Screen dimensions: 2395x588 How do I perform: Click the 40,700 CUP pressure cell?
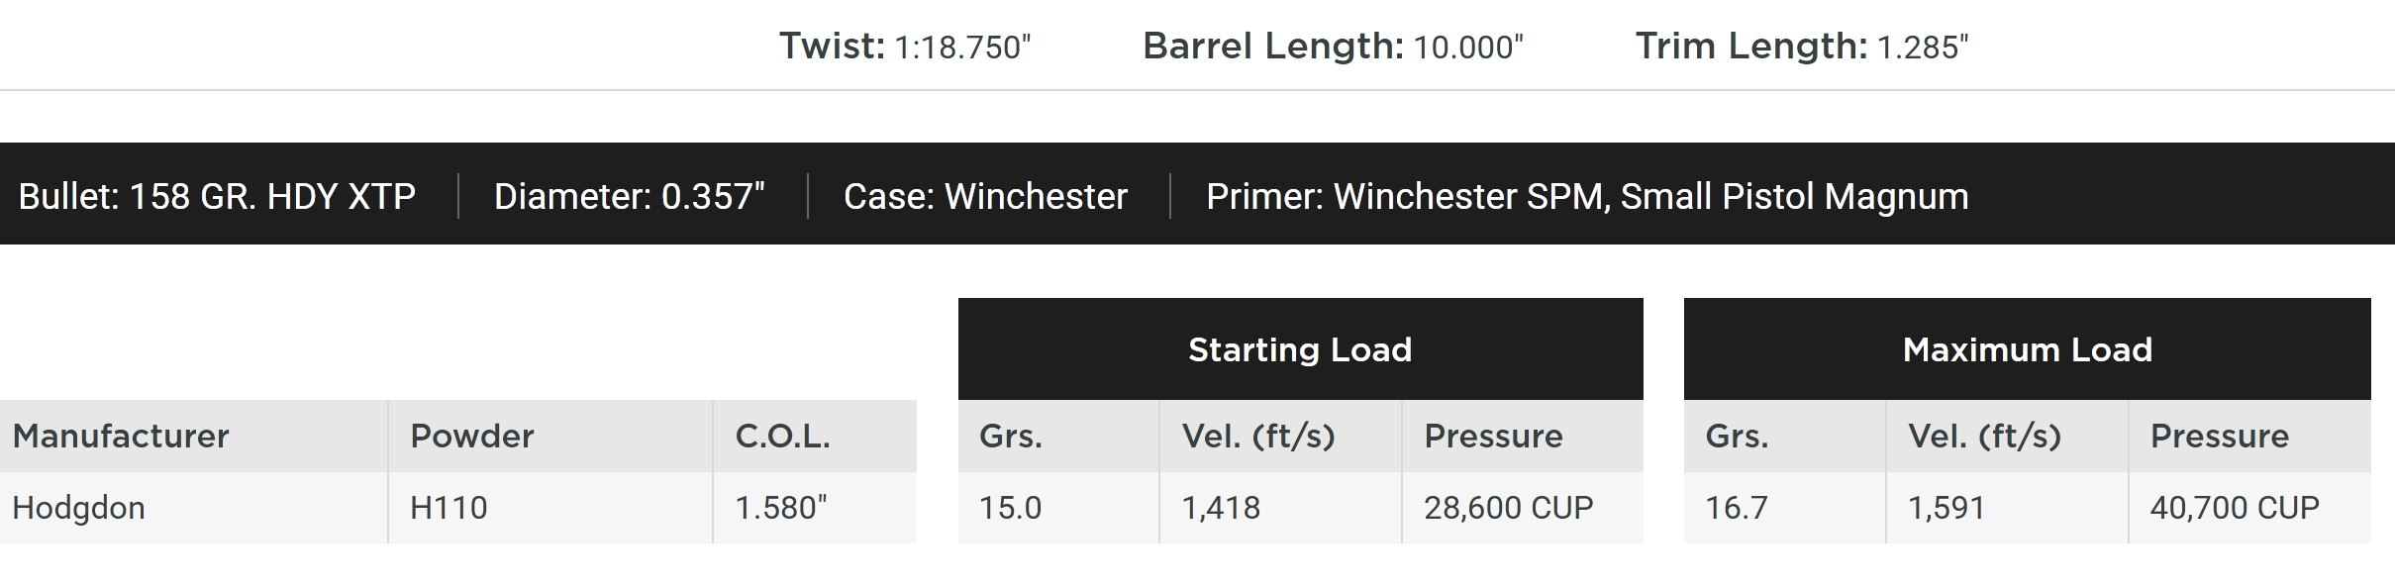click(x=2234, y=508)
